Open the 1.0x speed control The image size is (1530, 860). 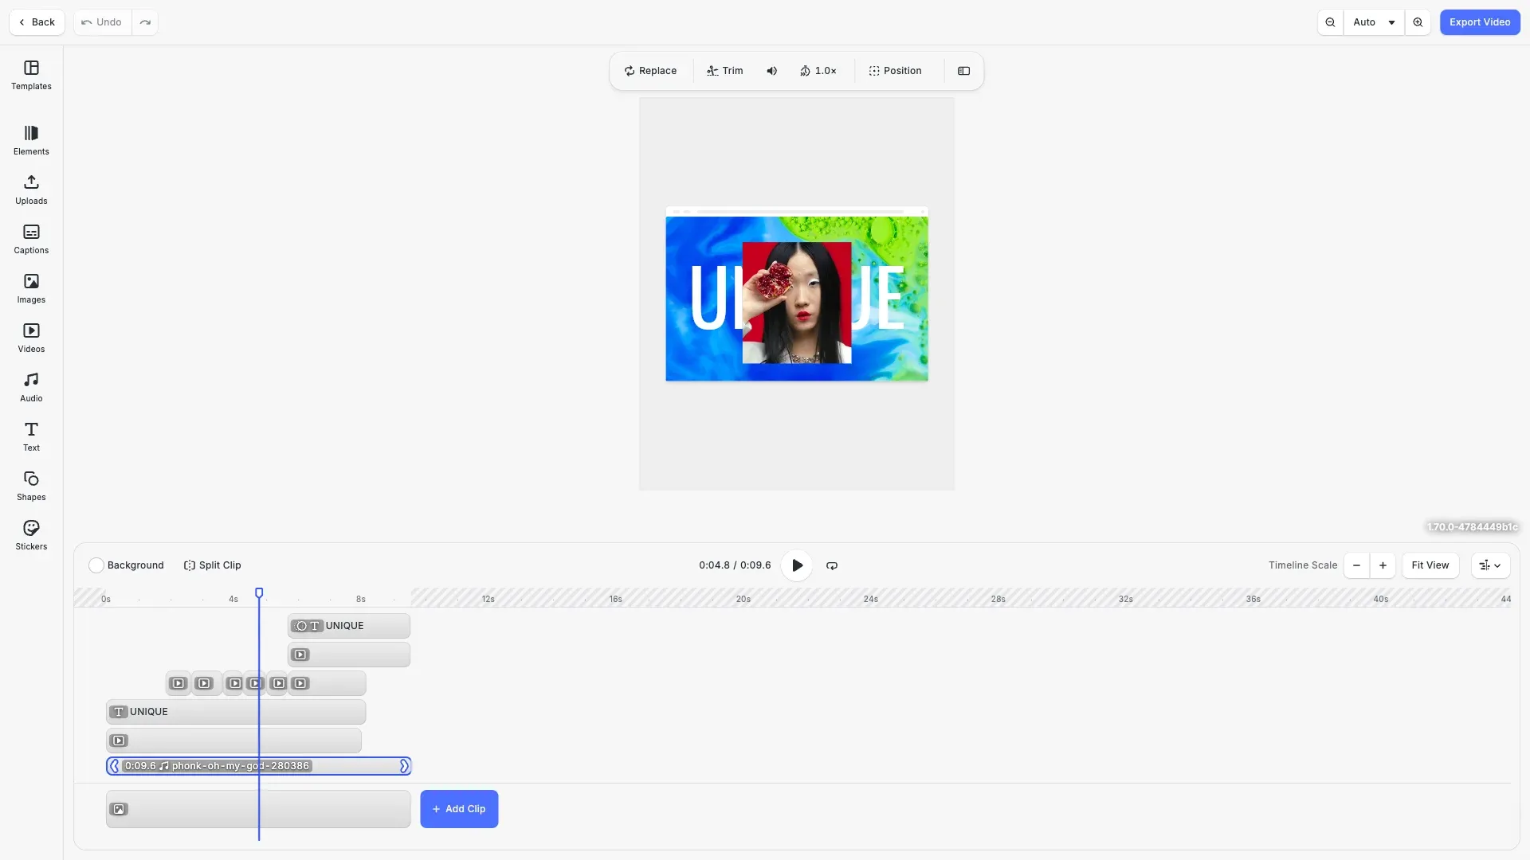click(x=818, y=71)
